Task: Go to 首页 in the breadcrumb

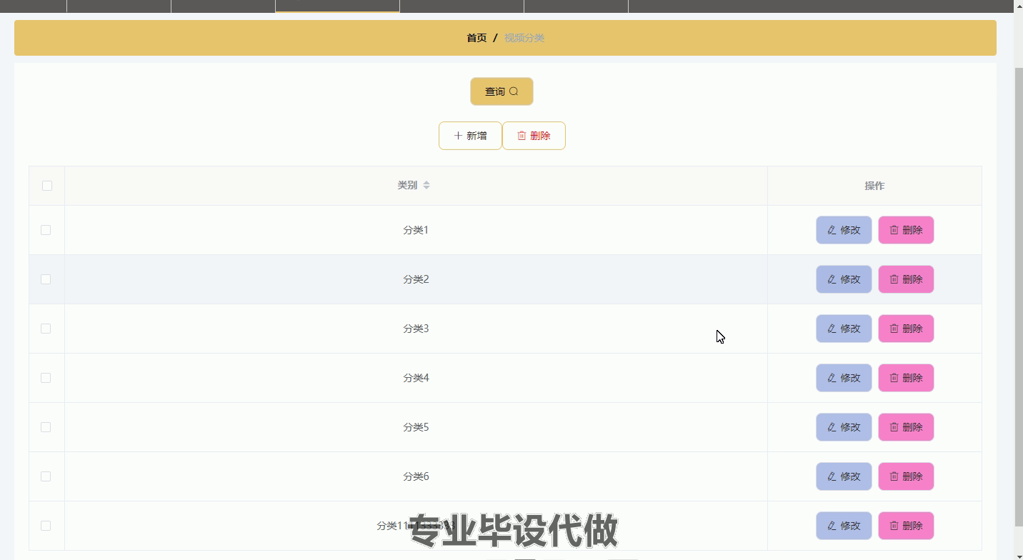Action: point(476,38)
